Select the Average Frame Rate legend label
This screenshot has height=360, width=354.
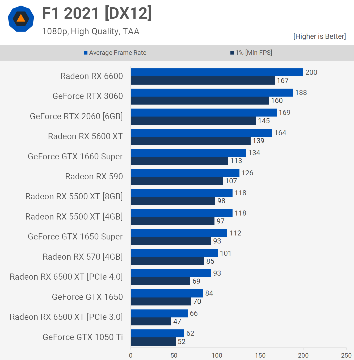[x=117, y=53]
